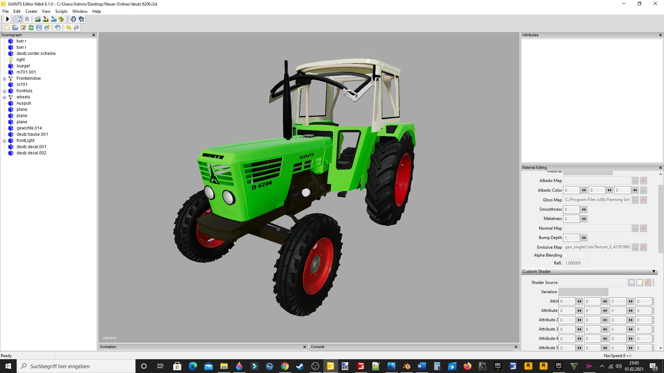Browse for Albedo Map file button

pos(635,181)
